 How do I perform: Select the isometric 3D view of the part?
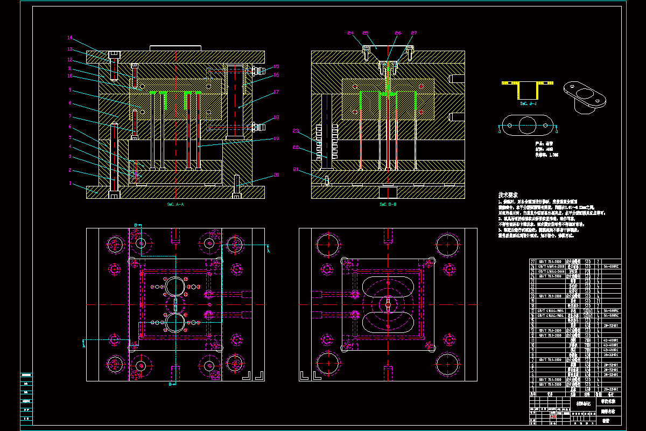coord(585,98)
